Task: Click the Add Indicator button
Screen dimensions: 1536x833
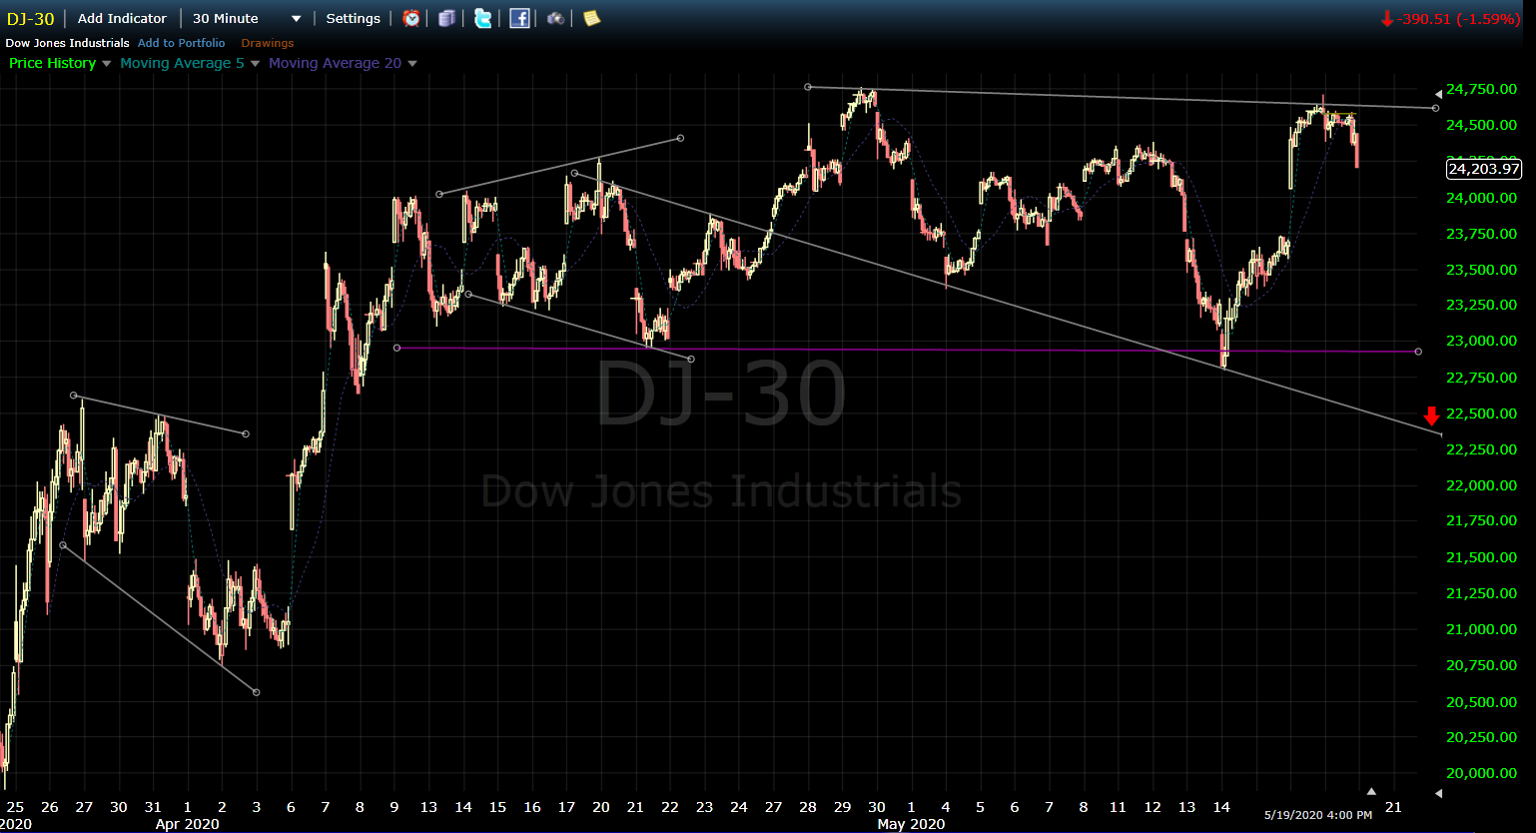Action: (122, 18)
